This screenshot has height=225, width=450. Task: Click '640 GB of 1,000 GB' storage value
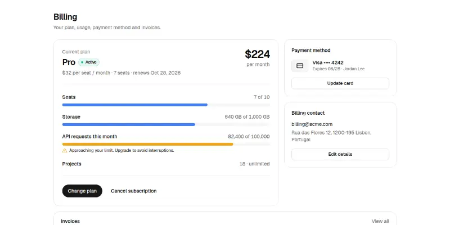point(247,117)
